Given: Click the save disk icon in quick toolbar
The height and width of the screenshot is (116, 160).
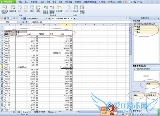Looking at the screenshot, I should click(5, 18).
